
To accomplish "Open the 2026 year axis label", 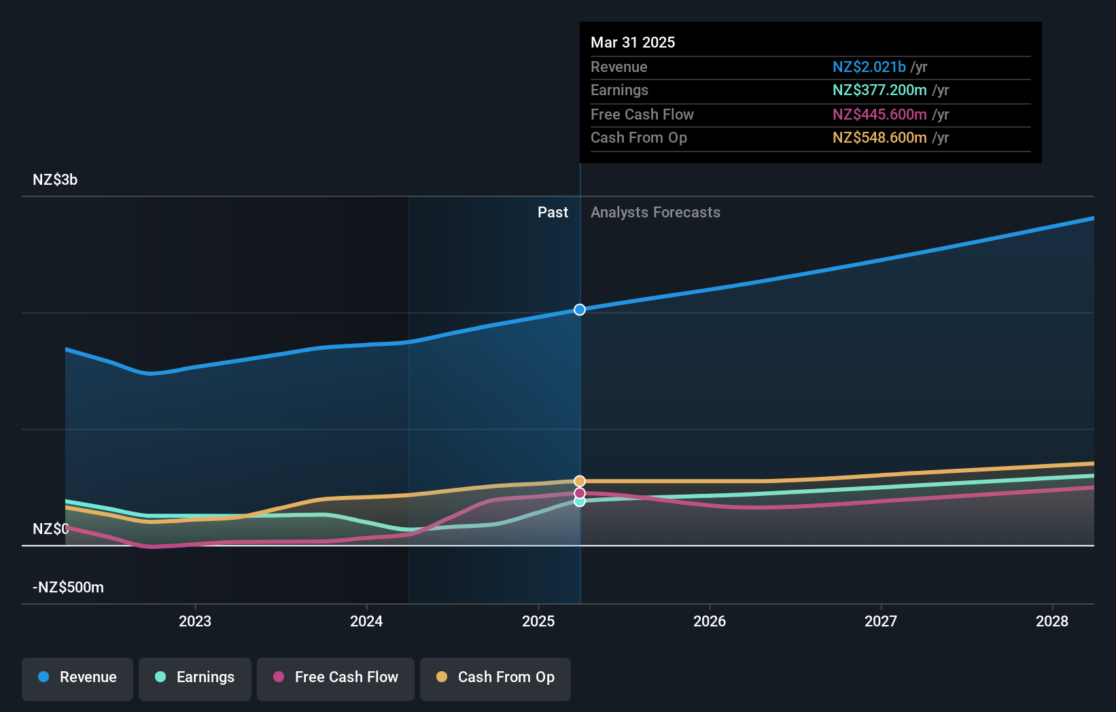I will pyautogui.click(x=709, y=621).
